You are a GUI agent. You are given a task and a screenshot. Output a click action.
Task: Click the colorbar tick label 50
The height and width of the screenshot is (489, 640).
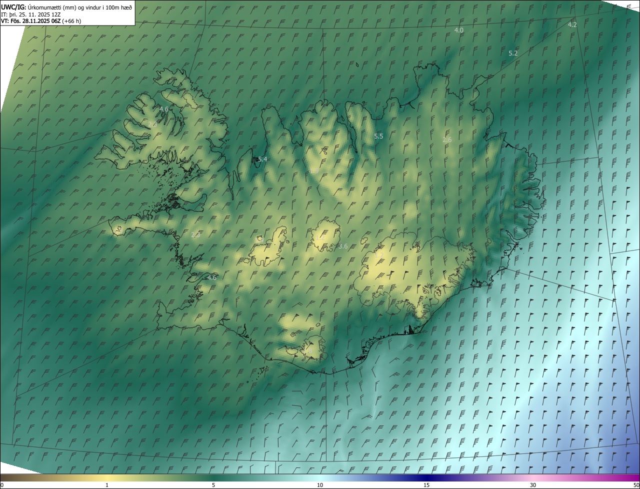tap(636, 485)
